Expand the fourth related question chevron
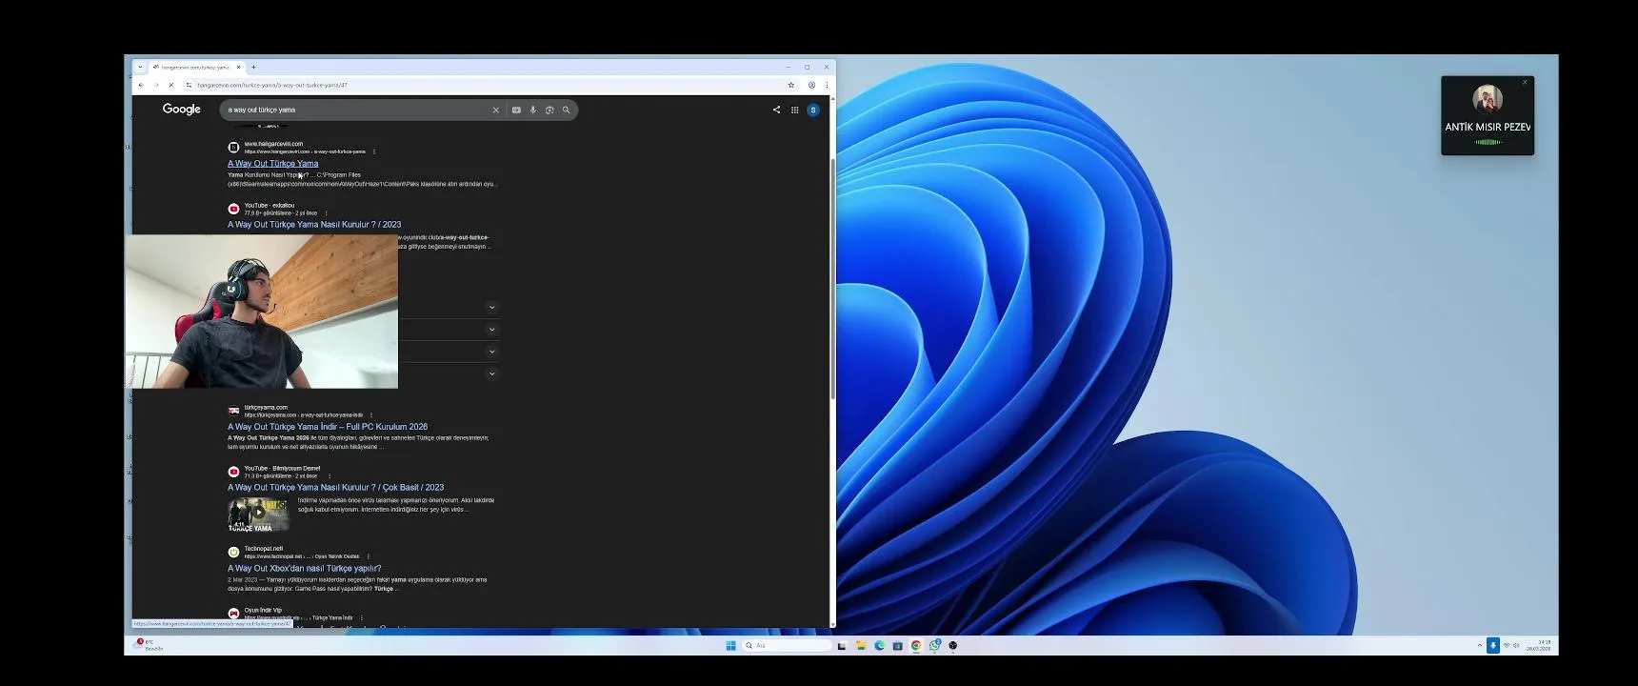1638x686 pixels. pyautogui.click(x=491, y=373)
